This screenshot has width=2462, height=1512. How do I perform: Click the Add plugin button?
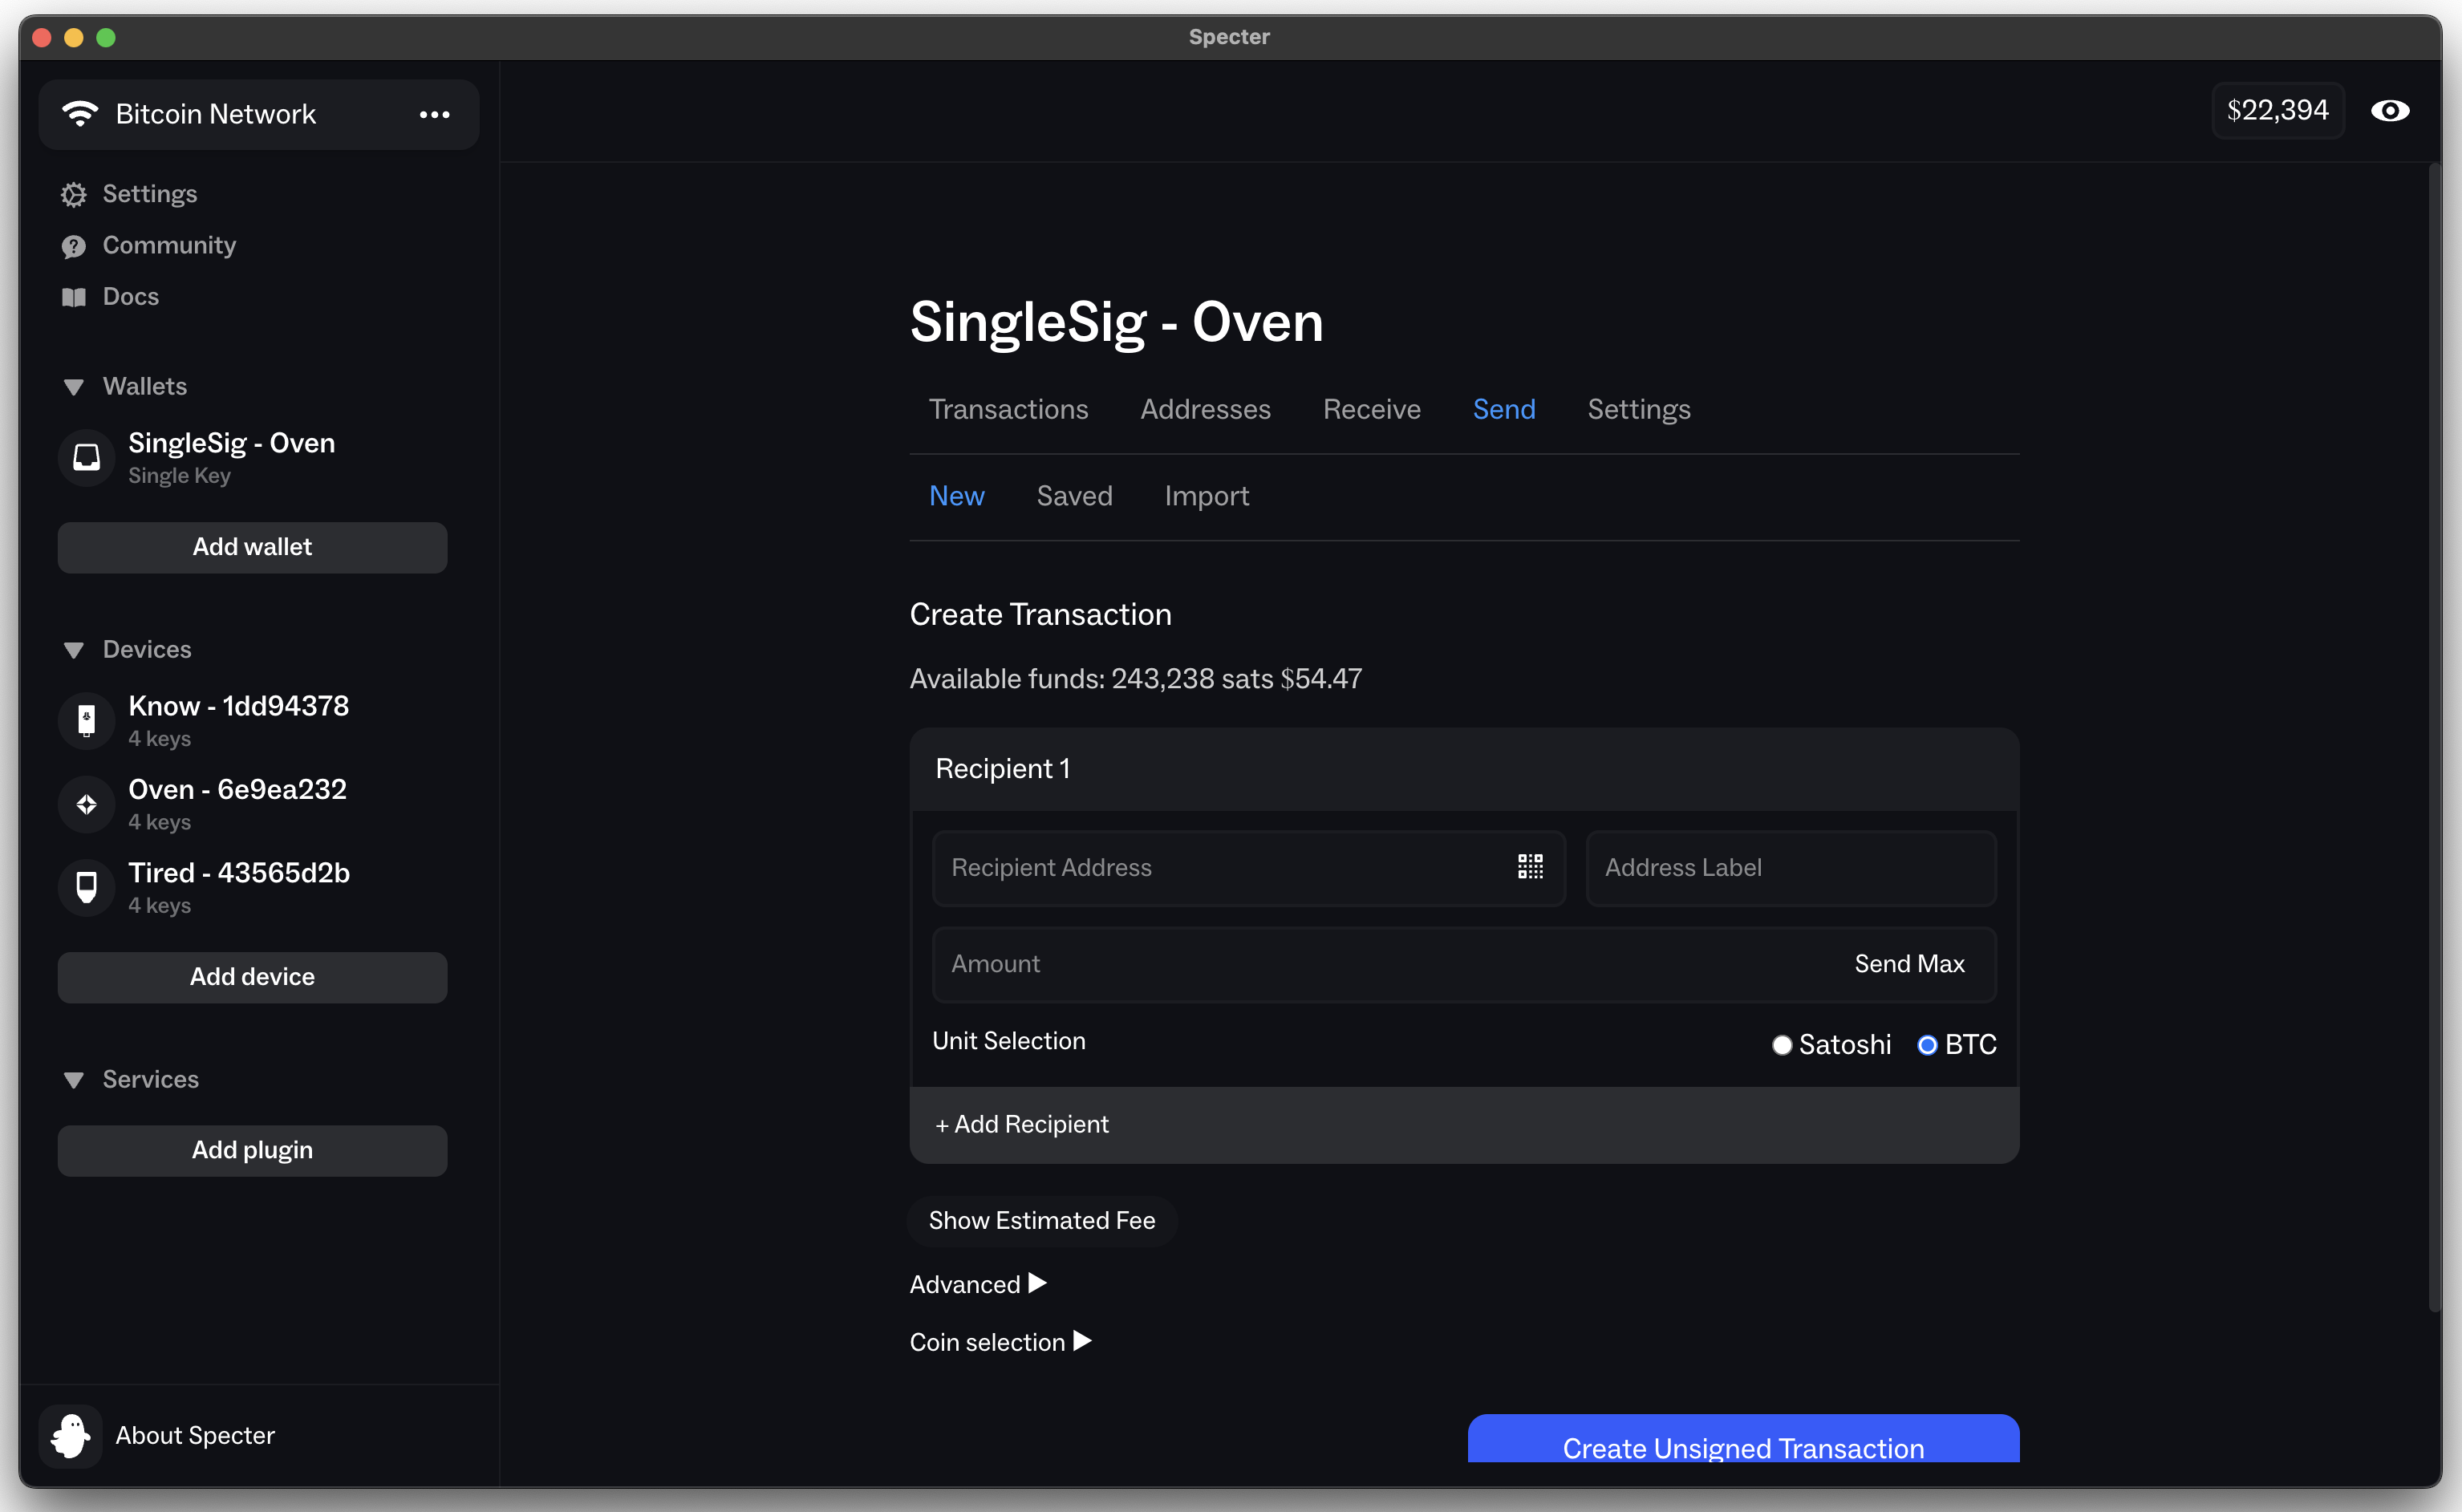coord(252,1150)
